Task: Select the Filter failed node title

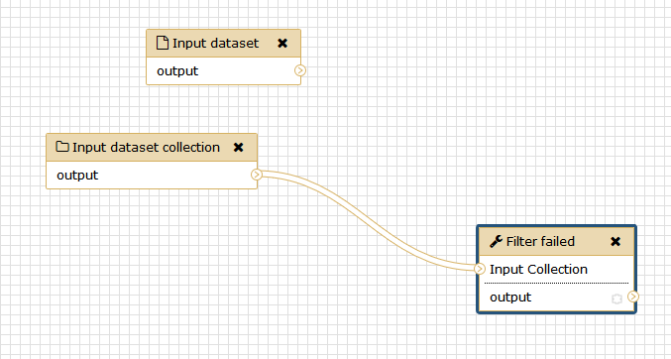Action: (x=540, y=242)
